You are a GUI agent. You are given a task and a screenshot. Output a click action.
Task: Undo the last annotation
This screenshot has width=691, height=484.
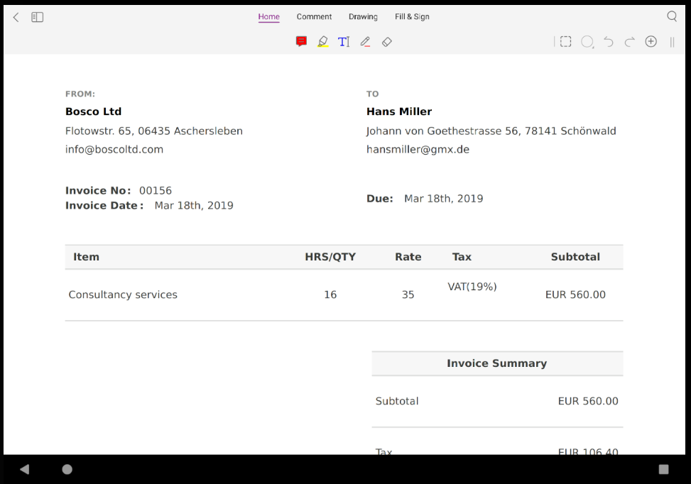pyautogui.click(x=608, y=41)
